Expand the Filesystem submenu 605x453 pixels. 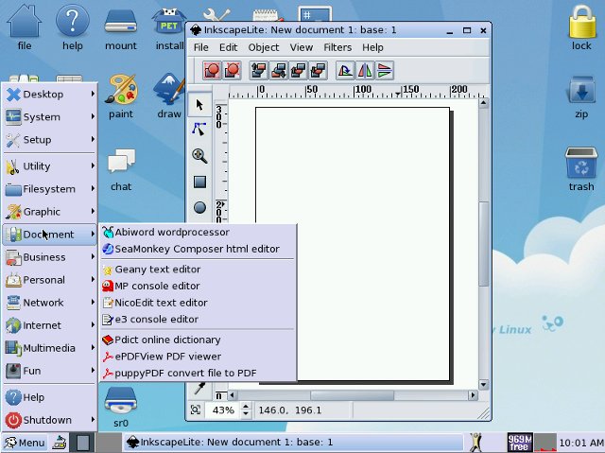[x=50, y=189]
